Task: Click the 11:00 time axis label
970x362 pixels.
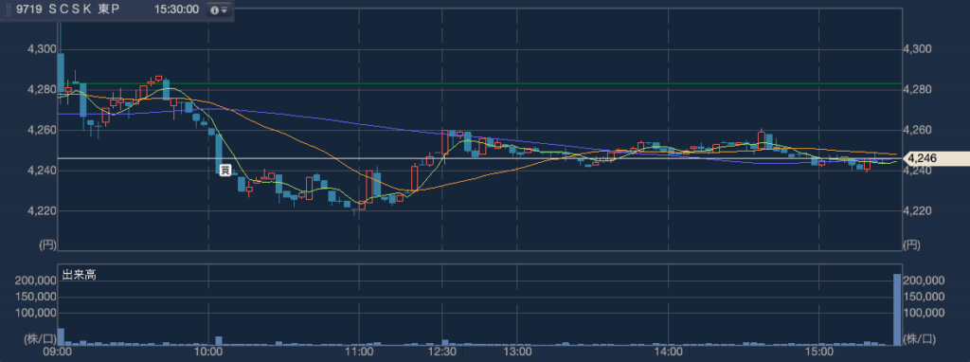Action: [358, 353]
